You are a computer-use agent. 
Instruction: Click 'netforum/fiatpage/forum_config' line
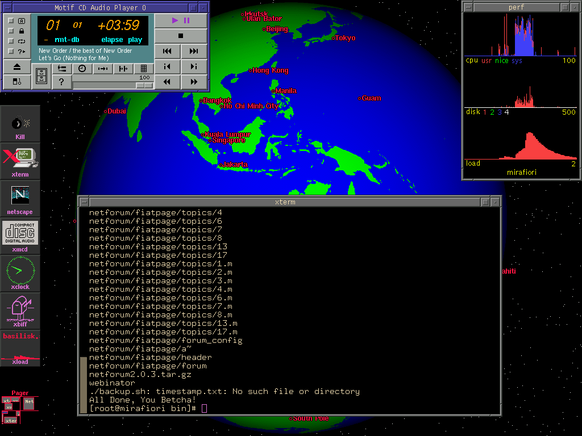165,341
